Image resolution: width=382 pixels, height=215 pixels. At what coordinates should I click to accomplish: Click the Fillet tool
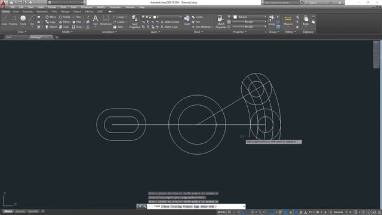[77, 22]
